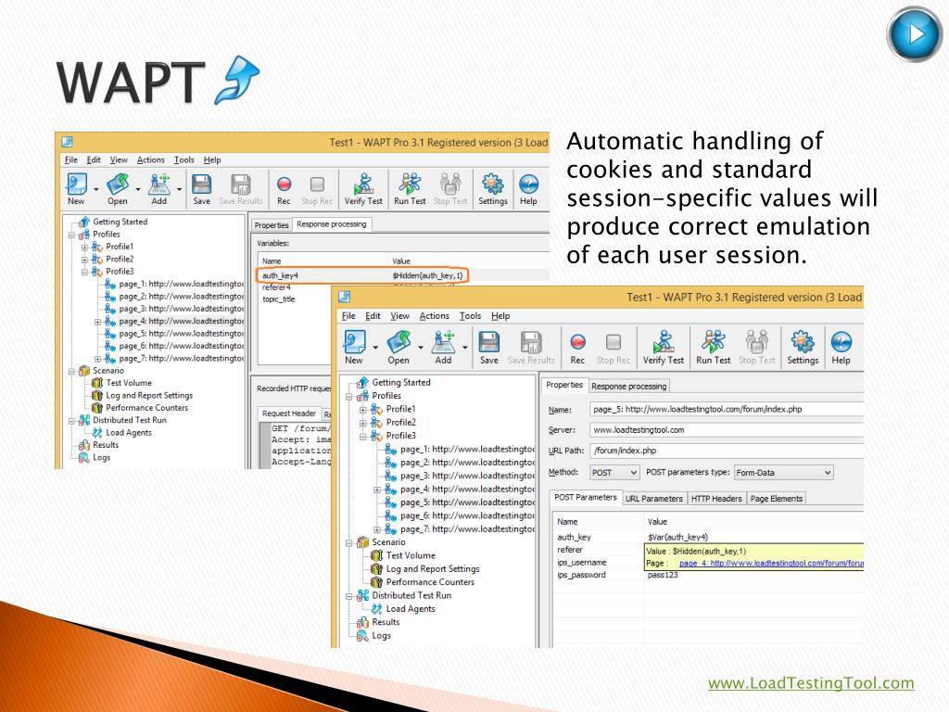Click the Name field for page_5
Viewport: 949px width, 712px height.
tap(727, 409)
